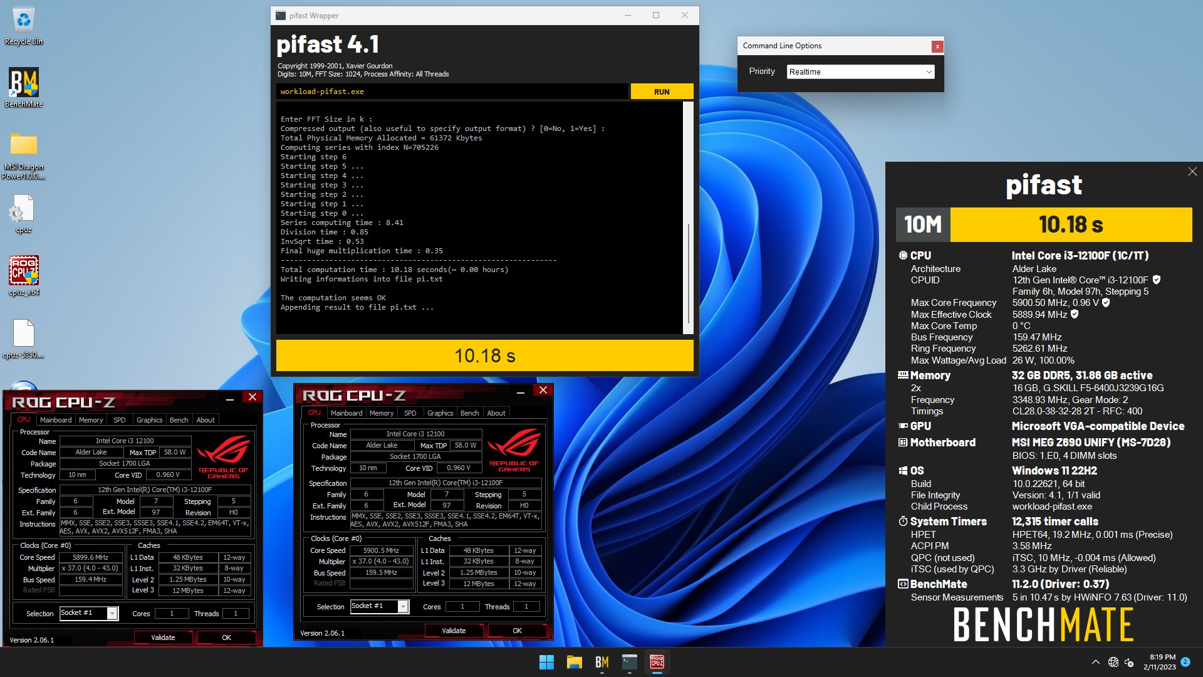Image resolution: width=1203 pixels, height=677 pixels.
Task: Select Memory tab in left CPU-Z
Action: click(91, 420)
